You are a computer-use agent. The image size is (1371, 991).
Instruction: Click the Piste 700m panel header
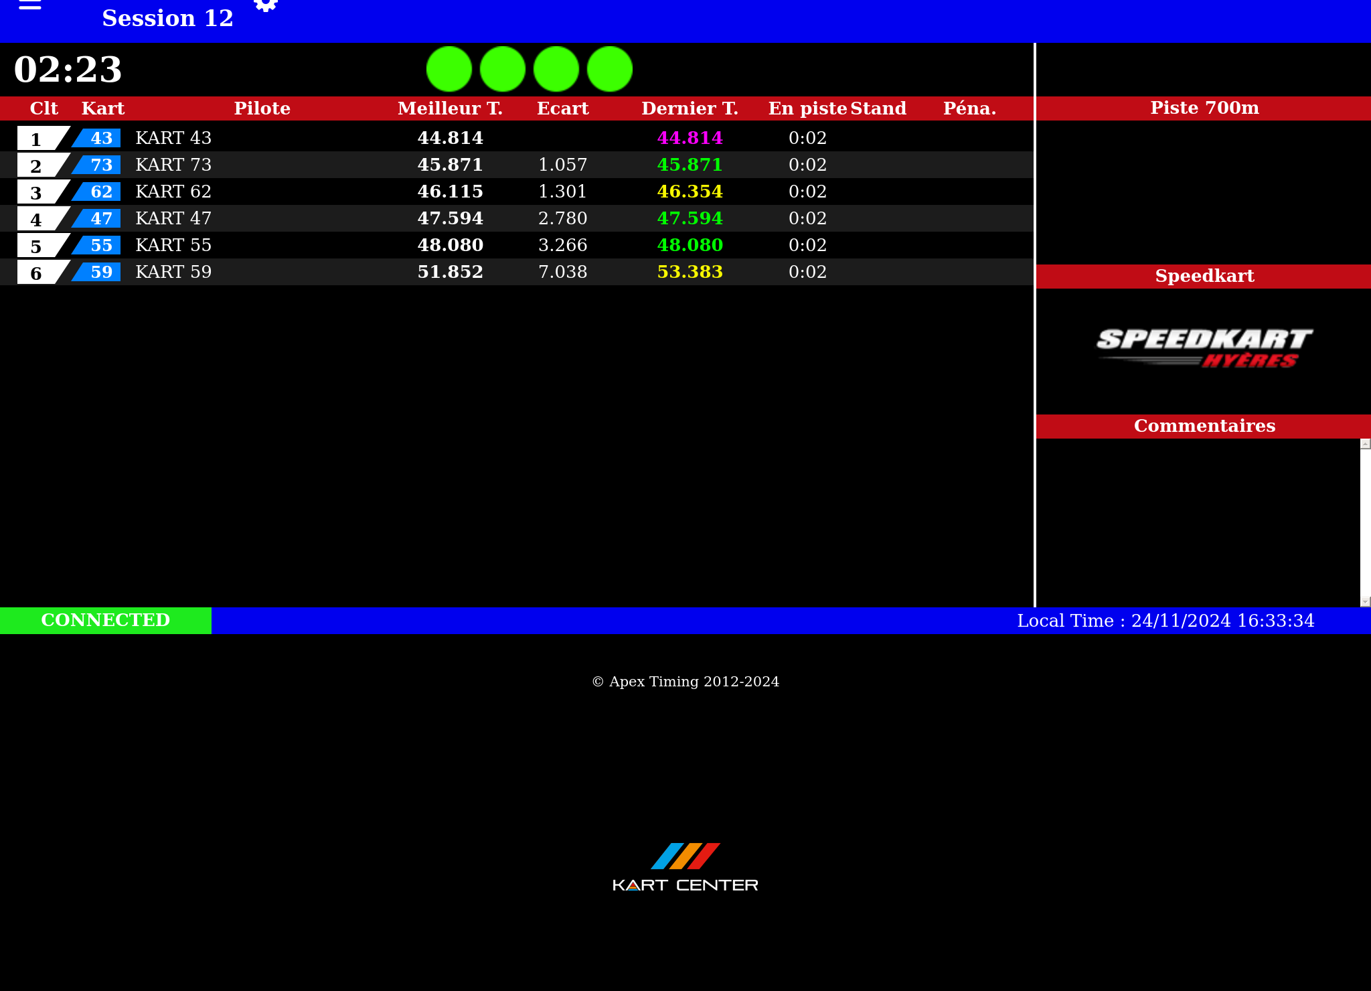1204,108
